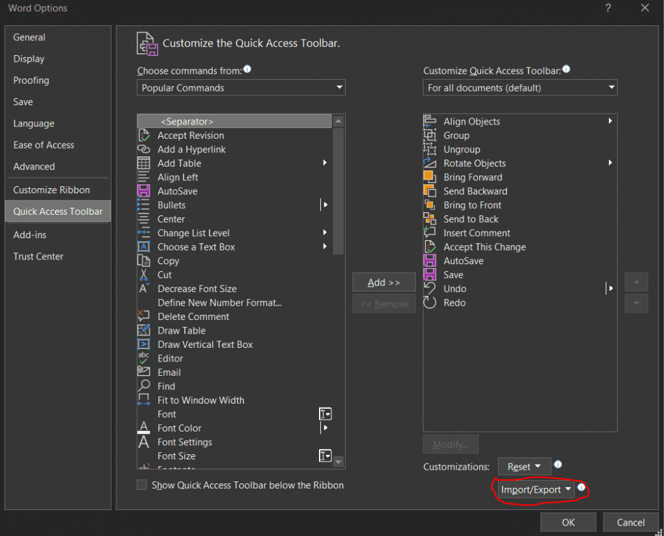664x536 pixels.
Task: Open the Font Size combo box indicator
Action: 326,456
